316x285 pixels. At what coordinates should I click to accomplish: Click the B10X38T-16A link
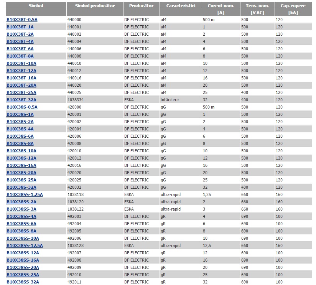click(21, 78)
